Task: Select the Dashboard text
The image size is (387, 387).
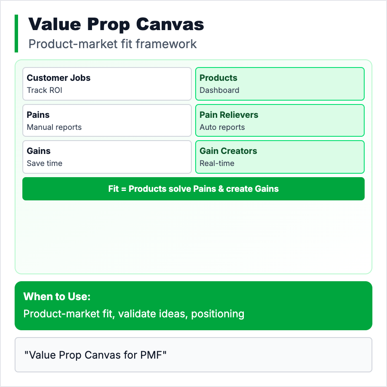Action: click(219, 90)
